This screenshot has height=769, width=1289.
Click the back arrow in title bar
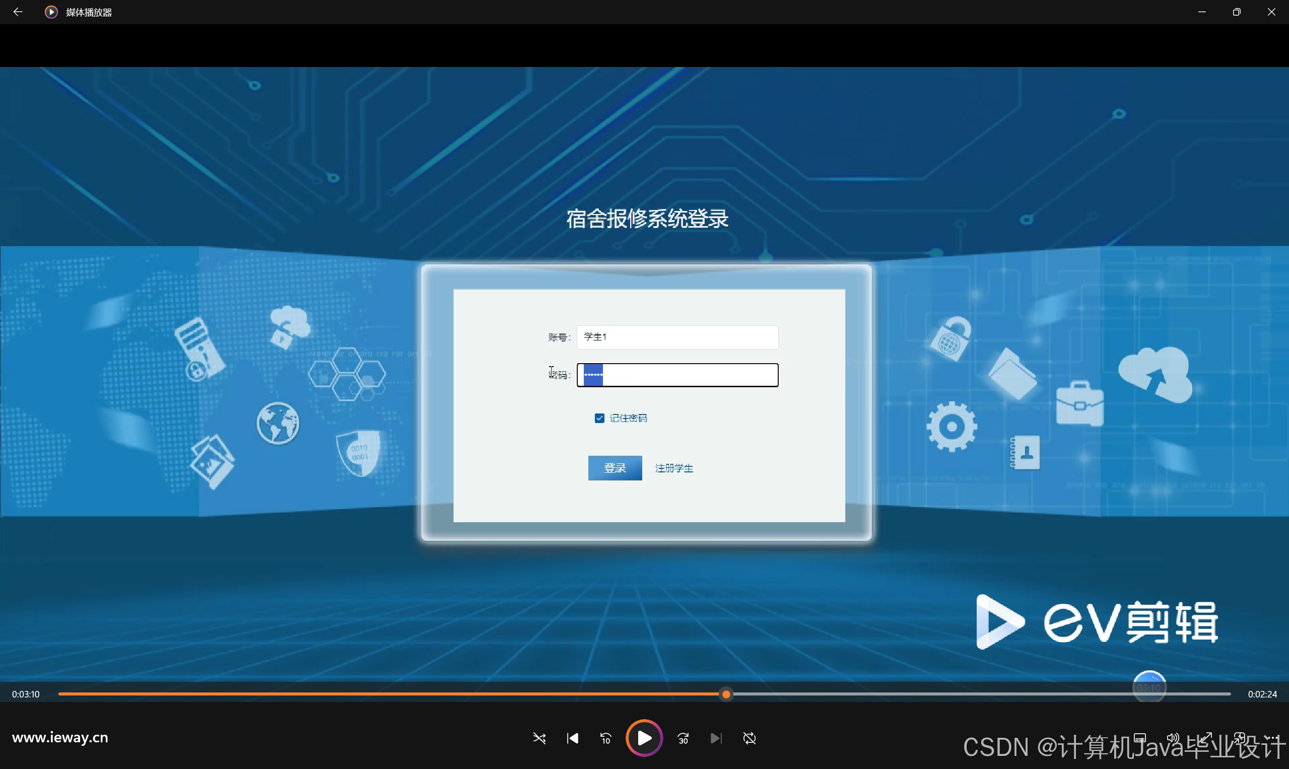18,12
